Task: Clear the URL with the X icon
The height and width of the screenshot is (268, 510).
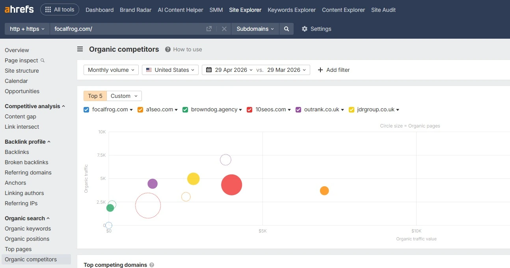Action: point(224,29)
